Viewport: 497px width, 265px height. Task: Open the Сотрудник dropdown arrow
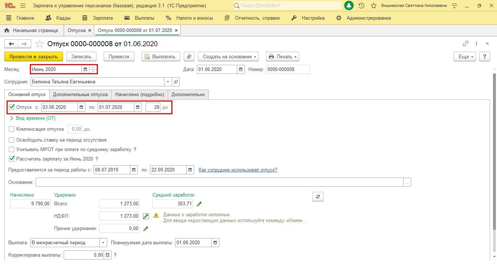[168, 82]
